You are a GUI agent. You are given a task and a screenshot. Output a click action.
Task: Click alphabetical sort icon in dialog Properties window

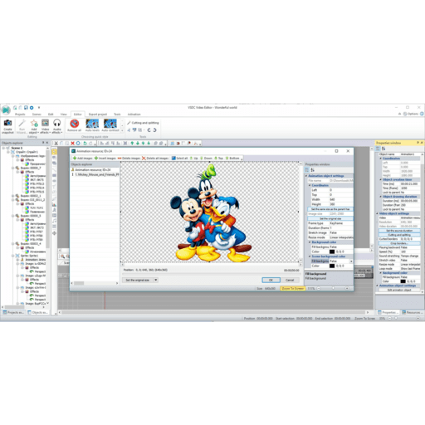click(x=312, y=170)
